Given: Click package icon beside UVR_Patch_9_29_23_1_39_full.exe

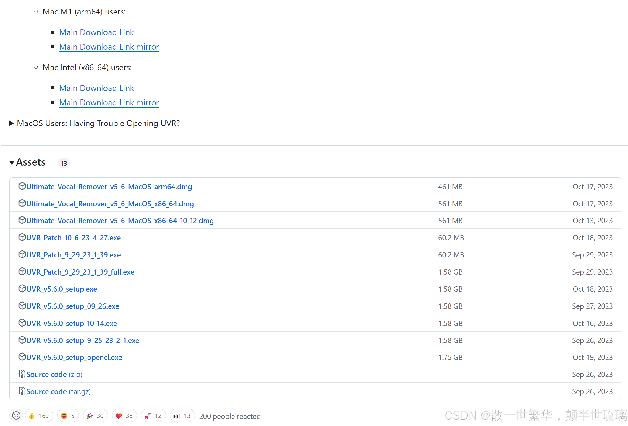Looking at the screenshot, I should (22, 271).
